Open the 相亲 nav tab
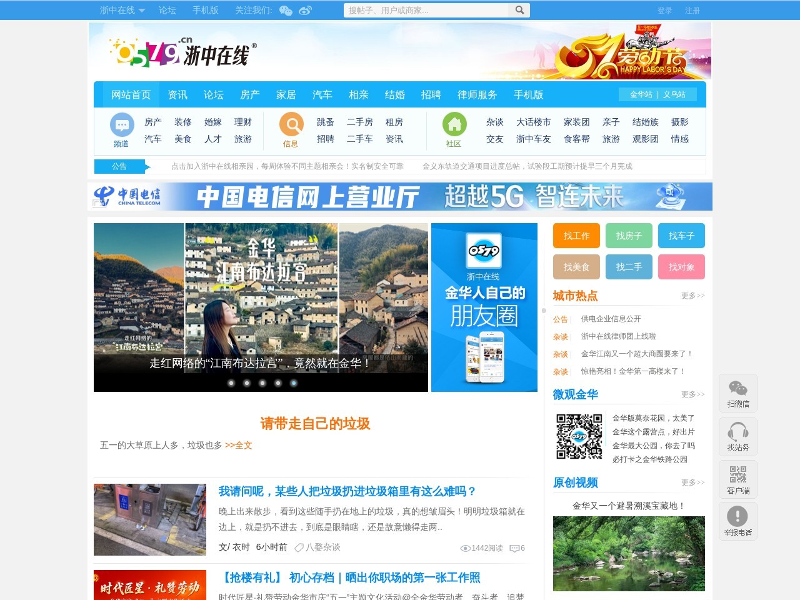800x600 pixels. pyautogui.click(x=359, y=94)
